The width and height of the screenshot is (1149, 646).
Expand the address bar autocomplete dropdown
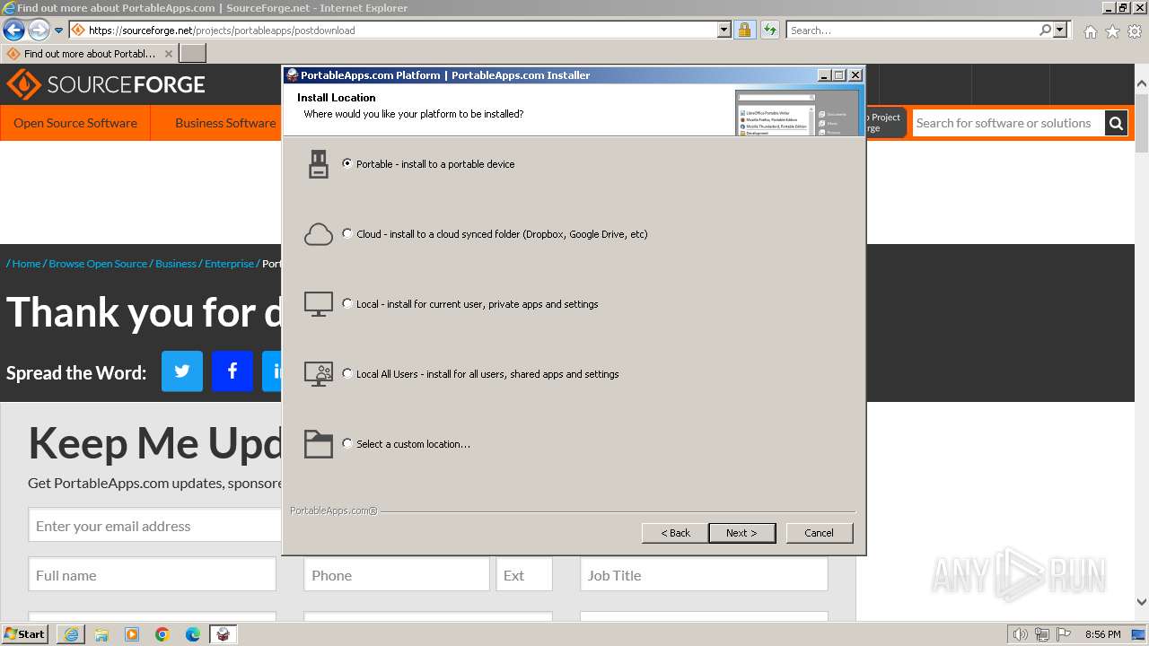pyautogui.click(x=724, y=31)
